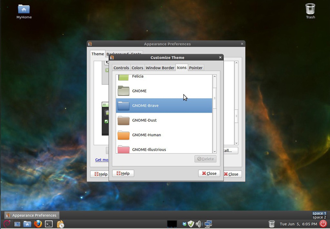
Task: Choose the GNOME-Human orange folder icon
Action: pos(123,135)
